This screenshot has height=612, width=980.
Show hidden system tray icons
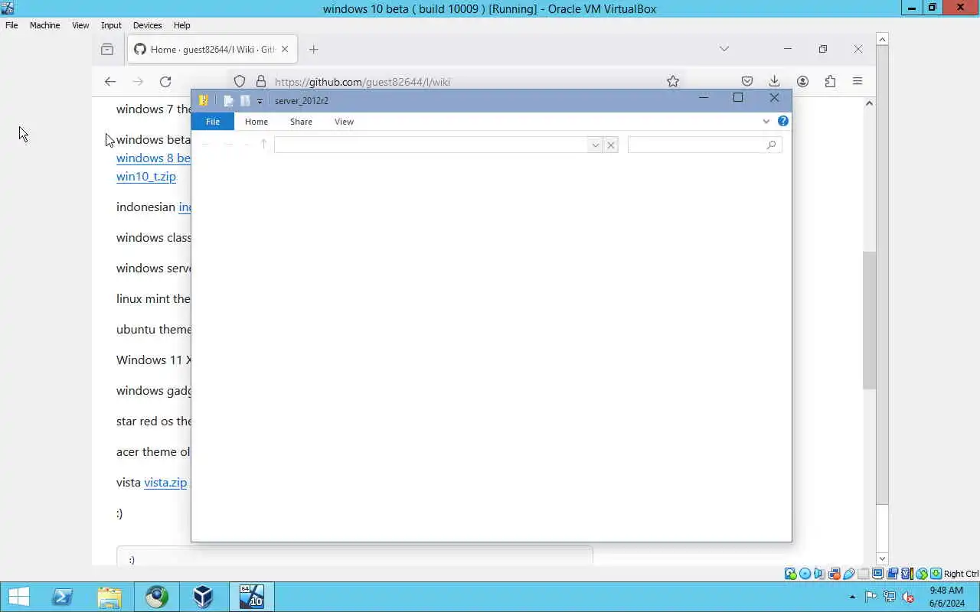pos(852,597)
